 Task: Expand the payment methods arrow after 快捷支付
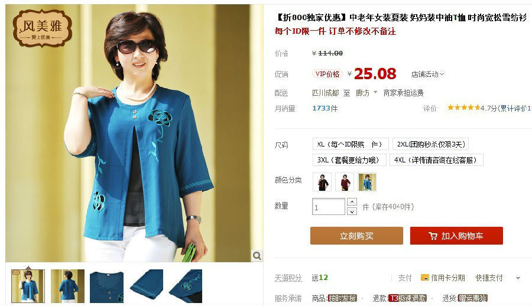coord(518,278)
